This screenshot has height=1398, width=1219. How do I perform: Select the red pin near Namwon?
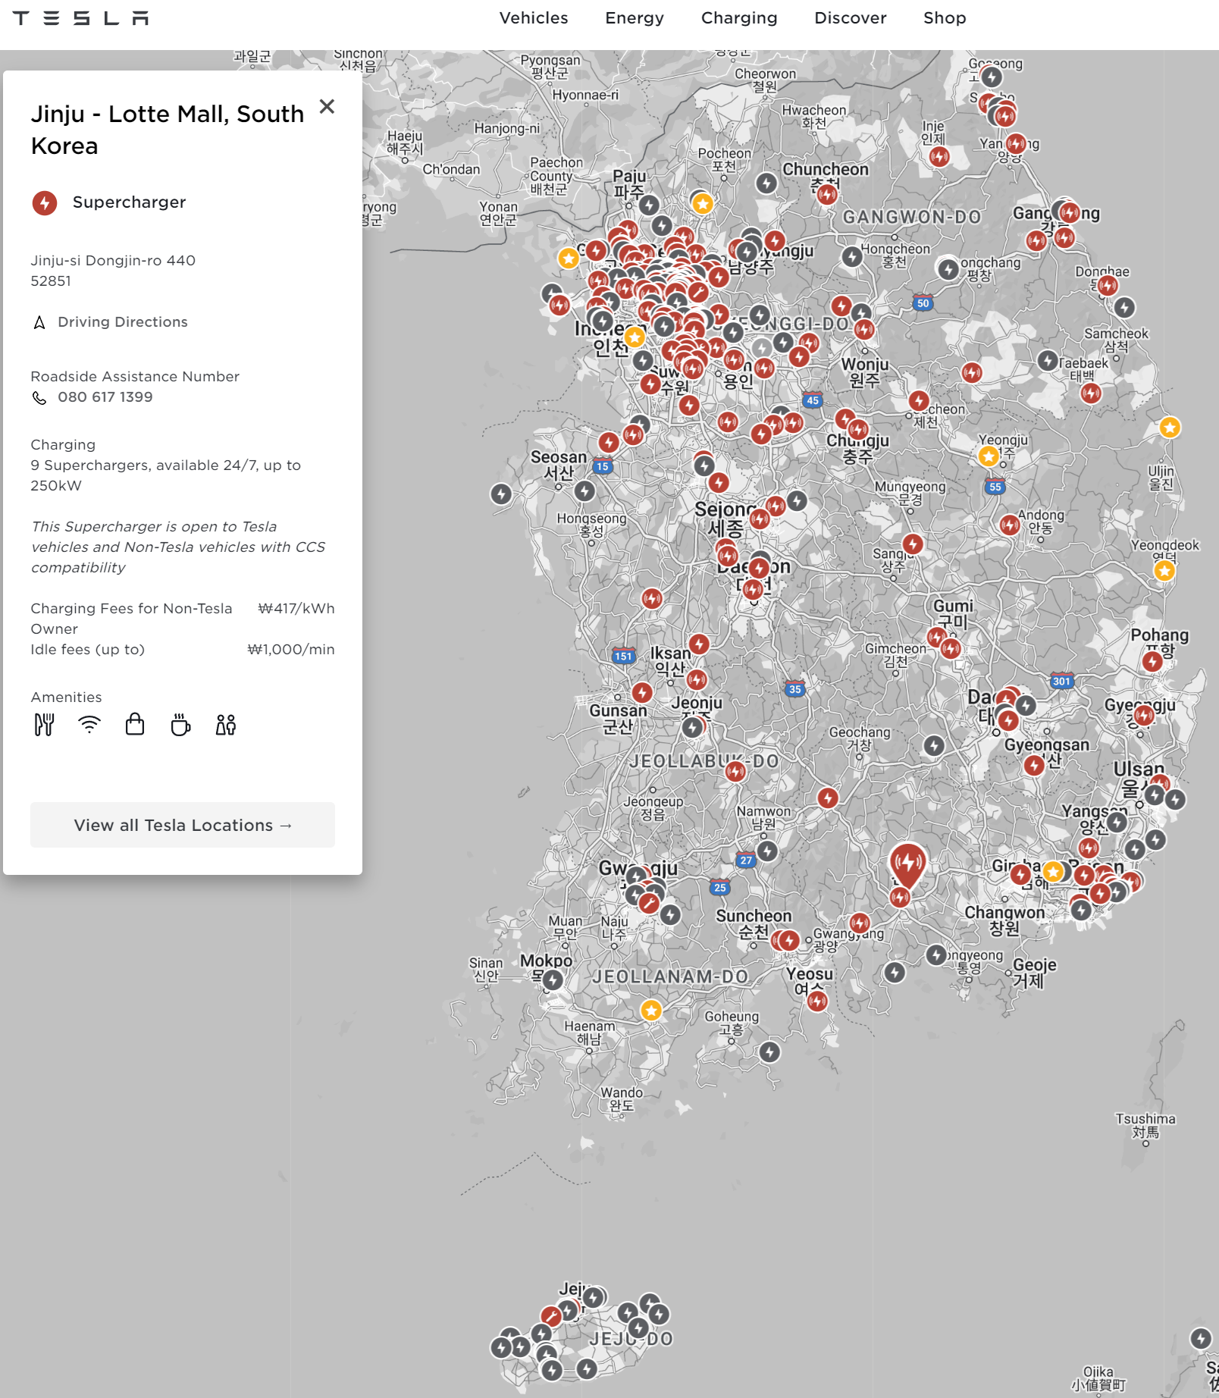(x=828, y=798)
